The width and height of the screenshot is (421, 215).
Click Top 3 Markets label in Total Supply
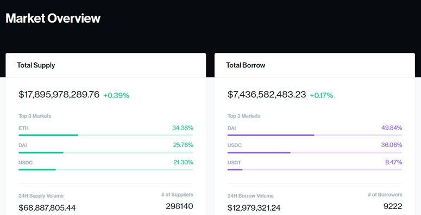tap(35, 116)
